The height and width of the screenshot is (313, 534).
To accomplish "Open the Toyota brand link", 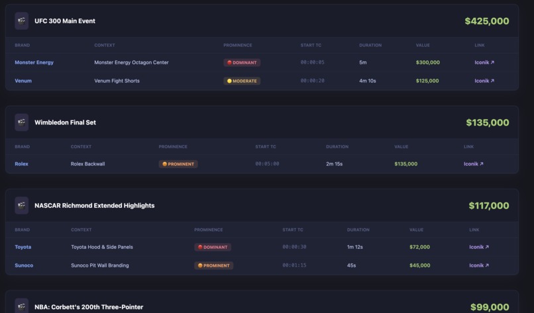I will pos(23,247).
